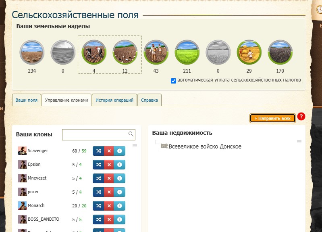The width and height of the screenshot is (322, 232).
Task: Click the clone search input field
Action: click(95, 134)
